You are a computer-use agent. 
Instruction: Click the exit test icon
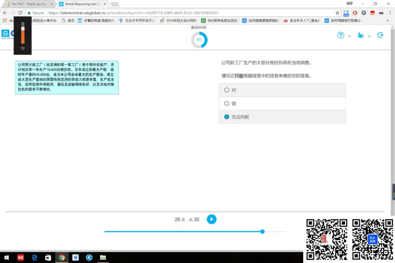pos(380,35)
